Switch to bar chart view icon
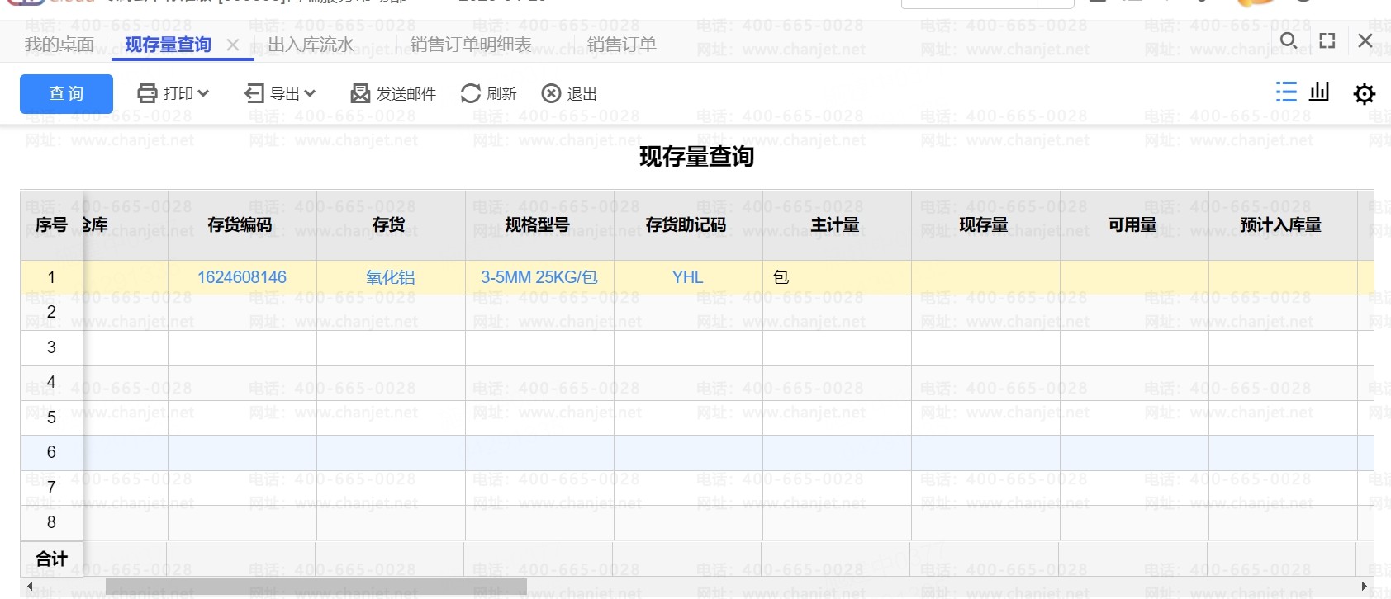1391x599 pixels. 1320,92
